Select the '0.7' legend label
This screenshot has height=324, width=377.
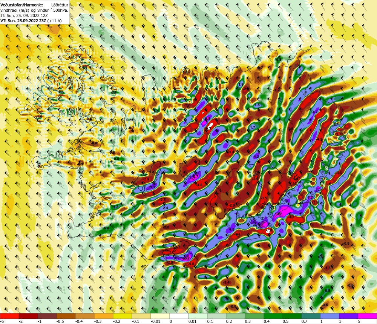(304, 321)
